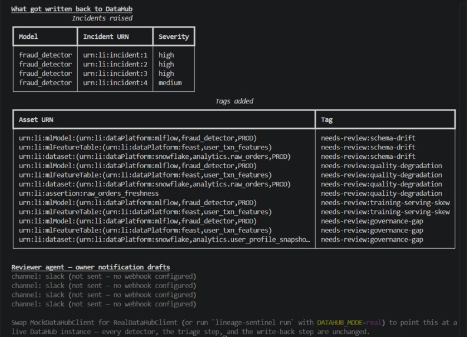Click "high" severity in the incident:1 row
The image size is (467, 337).
(166, 55)
